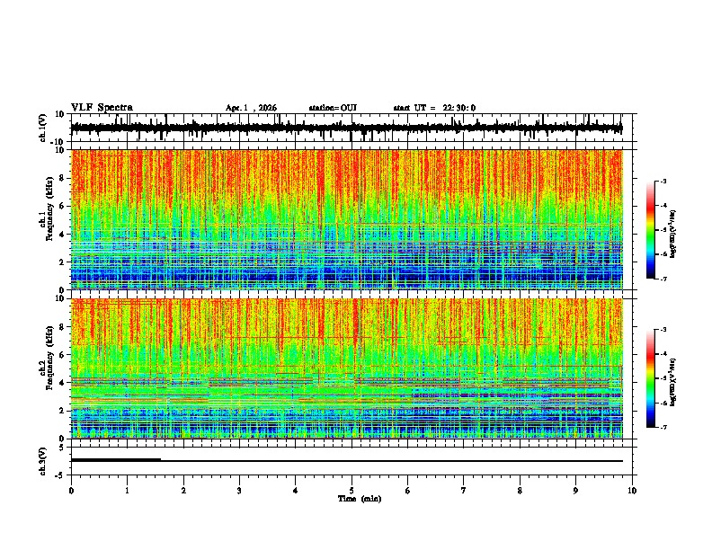Click the ch.2 spectrogram color scale bar
Viewport: 712px width, 550px height.
pyautogui.click(x=650, y=378)
